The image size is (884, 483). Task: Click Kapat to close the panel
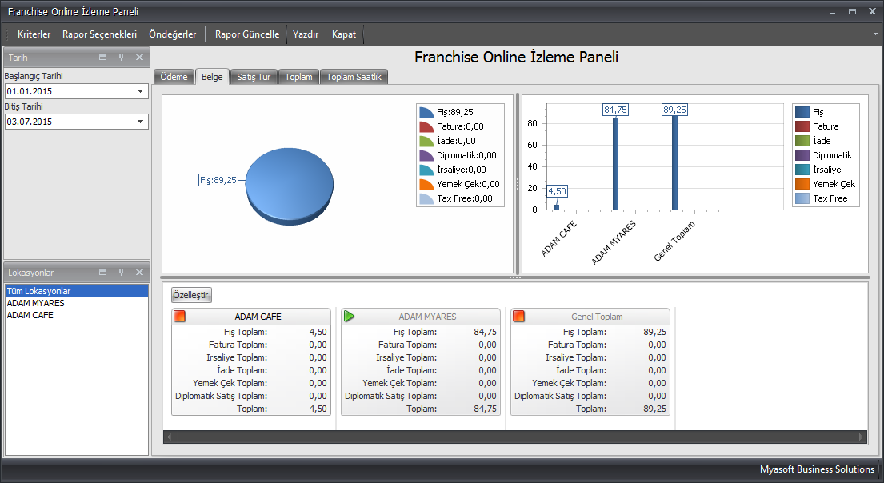coord(344,34)
